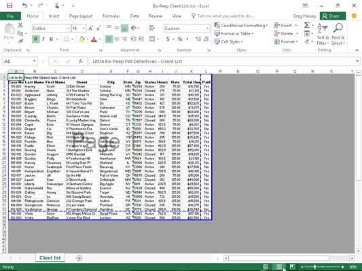Click Delete cells button

click(283, 34)
